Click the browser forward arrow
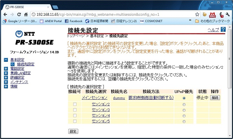 tap(12, 14)
